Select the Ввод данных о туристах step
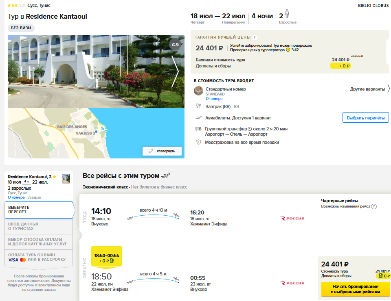 pos(39,226)
